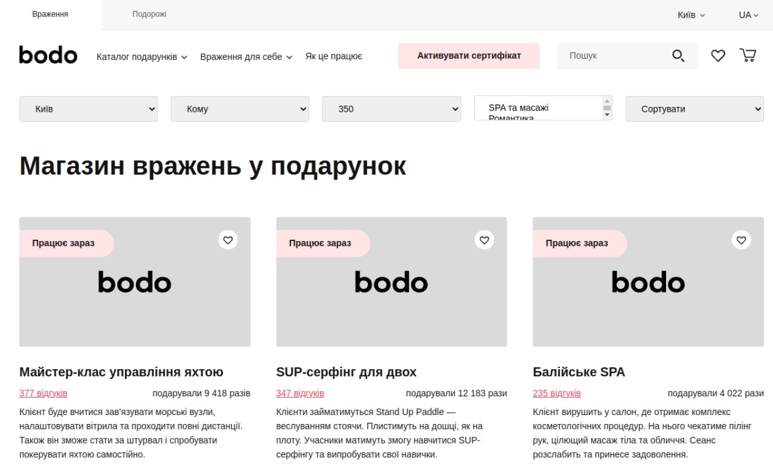Select SPA та масажі in the category list
Image resolution: width=773 pixels, height=464 pixels.
(x=518, y=108)
